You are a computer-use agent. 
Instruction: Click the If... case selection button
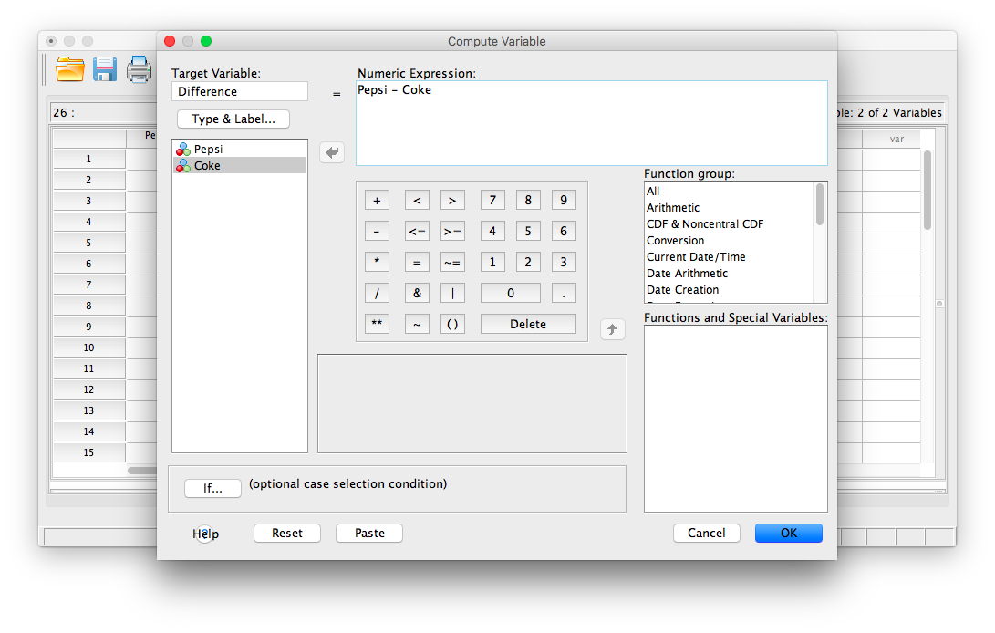point(212,488)
